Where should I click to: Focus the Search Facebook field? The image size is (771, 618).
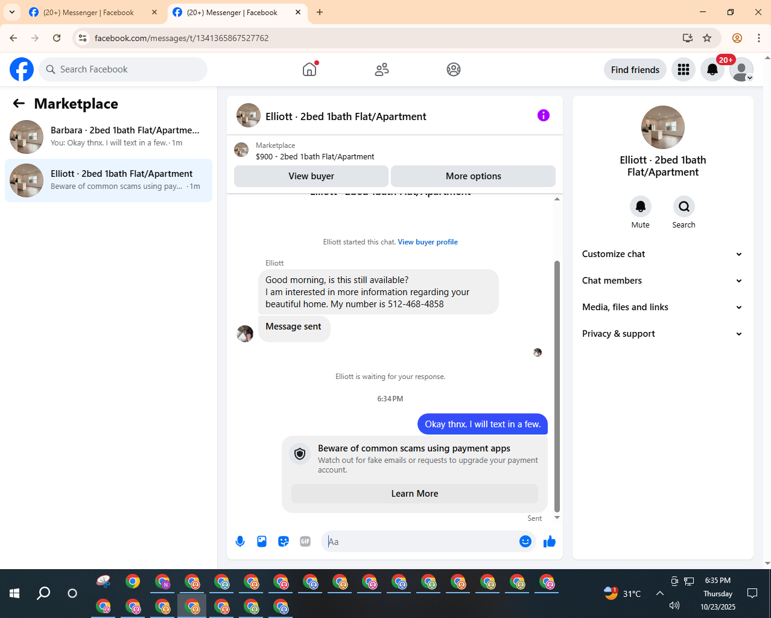coord(123,69)
